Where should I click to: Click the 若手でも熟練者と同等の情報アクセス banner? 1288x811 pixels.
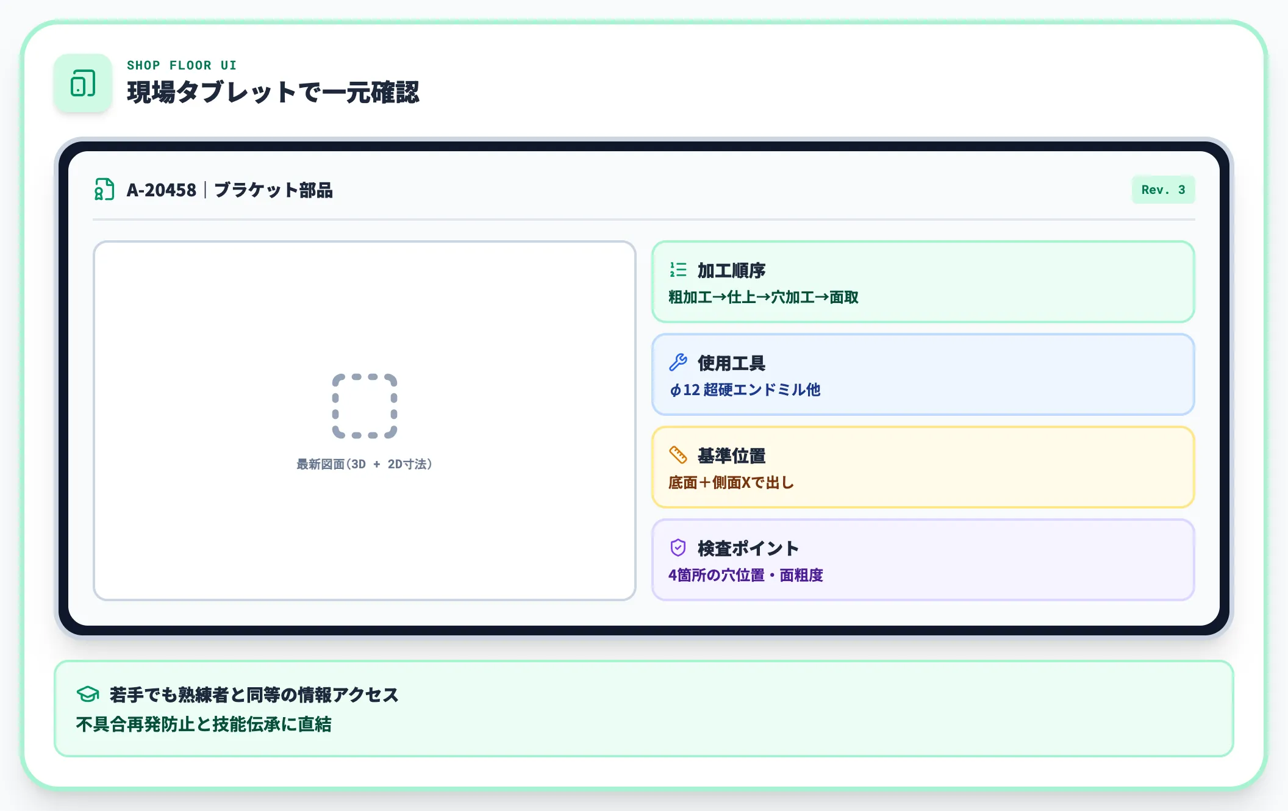pos(644,709)
